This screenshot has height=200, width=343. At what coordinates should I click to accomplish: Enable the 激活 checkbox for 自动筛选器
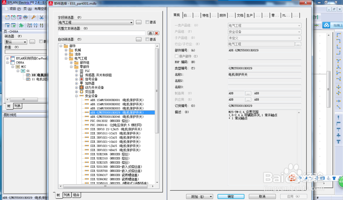pyautogui.click(x=147, y=39)
